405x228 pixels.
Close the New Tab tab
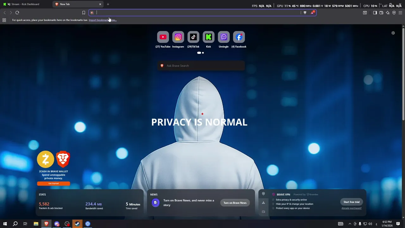coord(100,4)
